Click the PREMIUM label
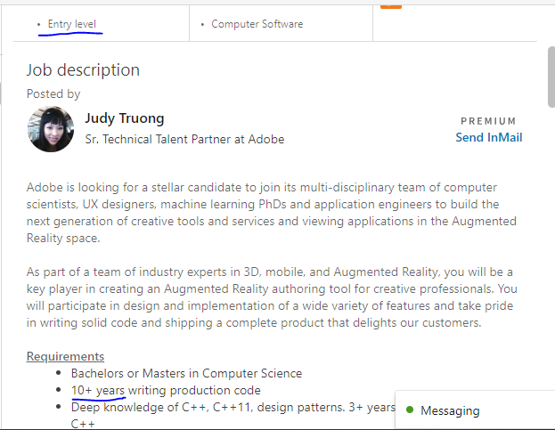This screenshot has width=555, height=430. tap(488, 121)
